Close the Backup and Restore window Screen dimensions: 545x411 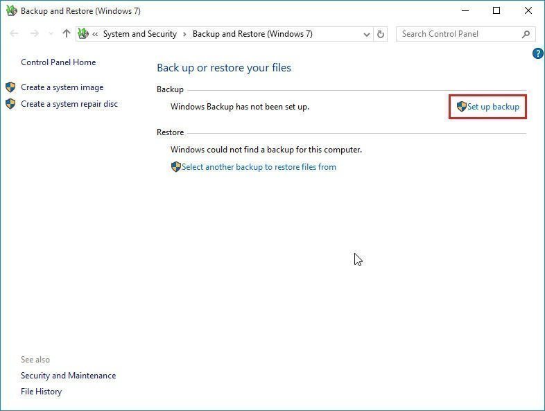click(x=528, y=11)
